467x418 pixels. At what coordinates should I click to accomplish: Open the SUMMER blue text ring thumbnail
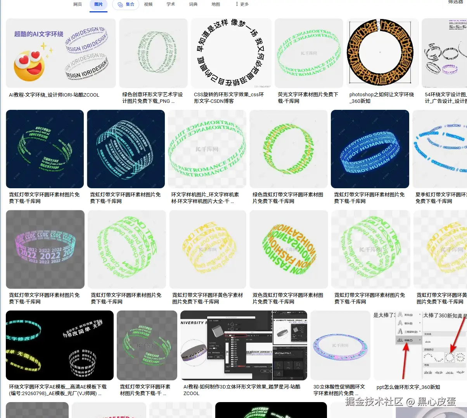tap(440, 149)
